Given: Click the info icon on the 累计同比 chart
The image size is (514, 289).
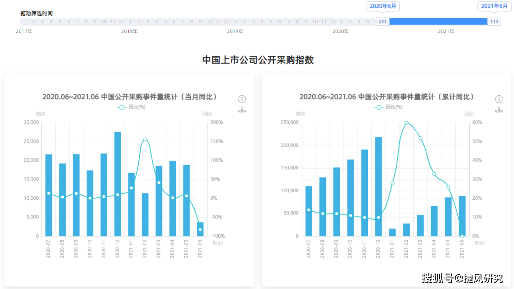Looking at the screenshot, I should pos(499,99).
